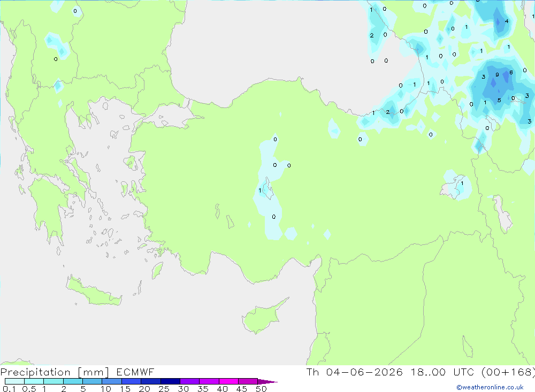Click the 45–50 mm dark magenta legend swatch
535x392 pixels.
pyautogui.click(x=248, y=381)
